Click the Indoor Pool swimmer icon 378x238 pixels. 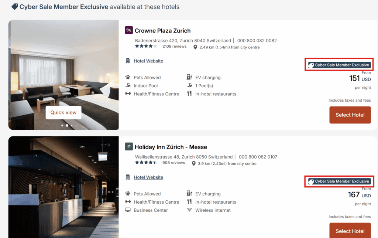coord(127,85)
